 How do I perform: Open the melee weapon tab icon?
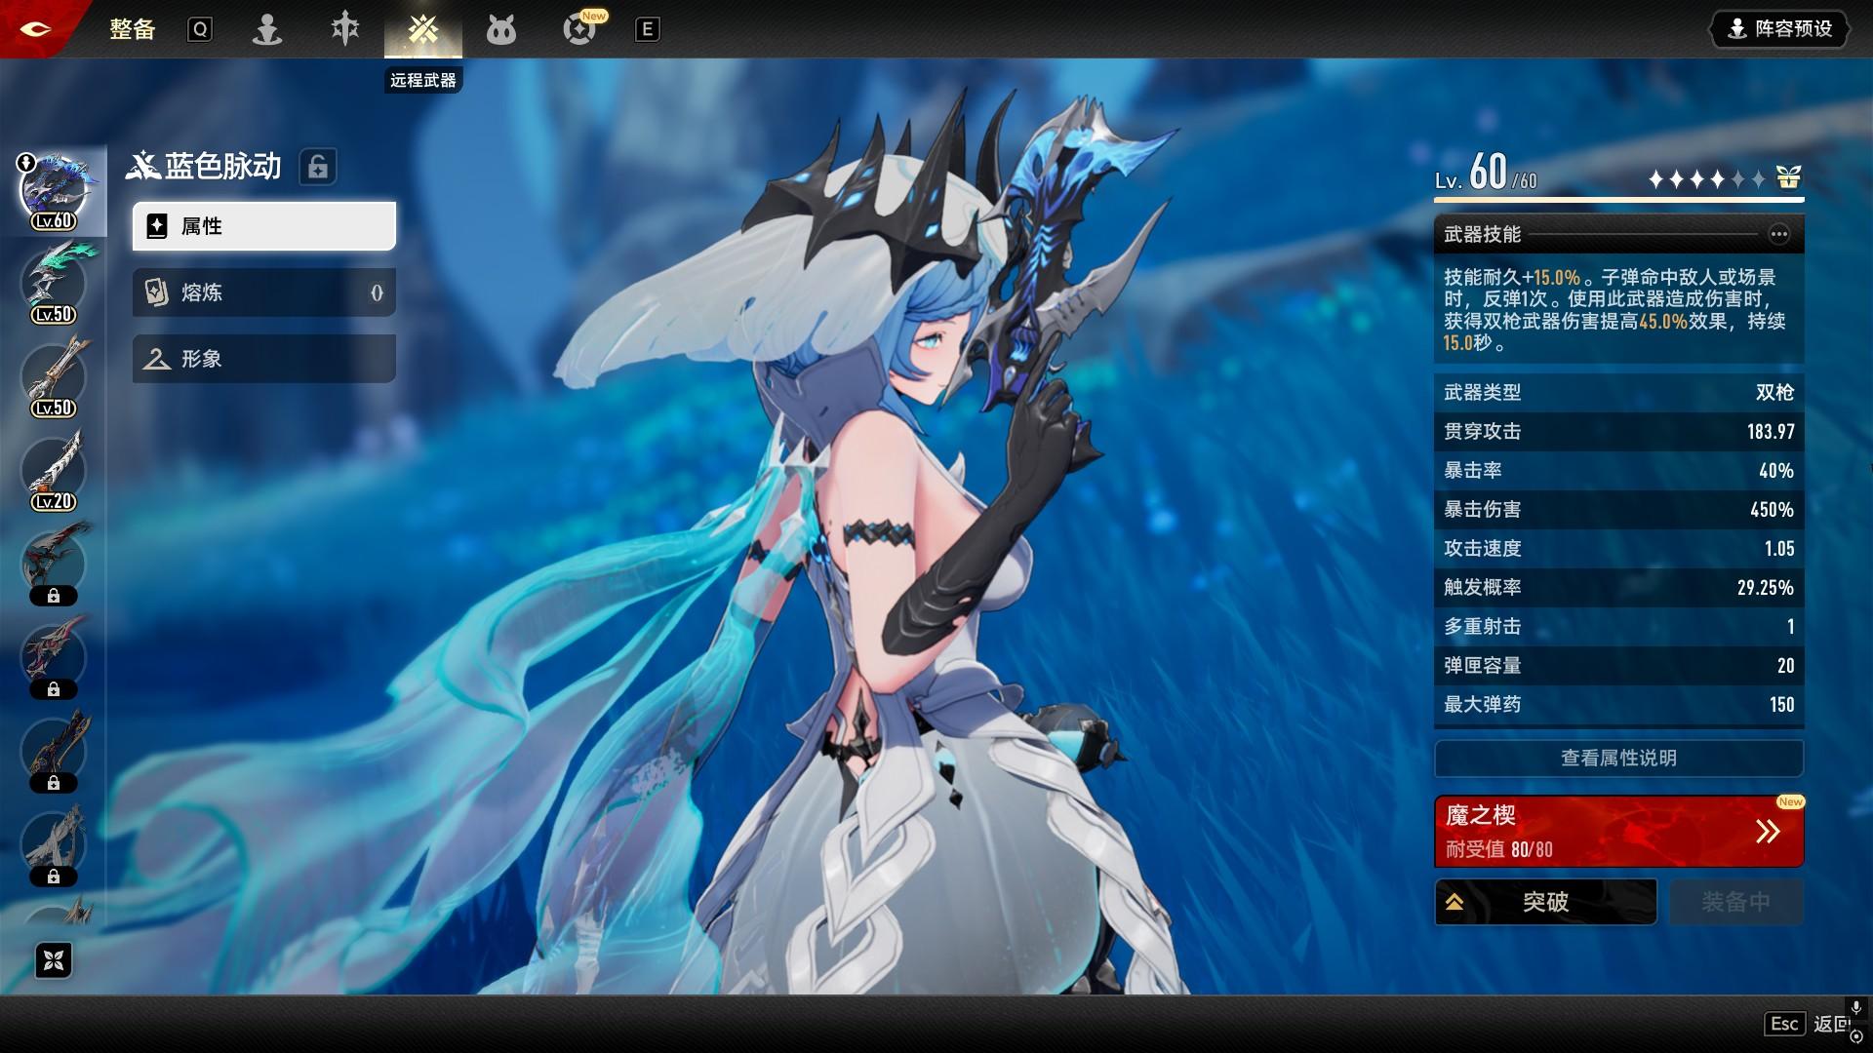[x=345, y=30]
